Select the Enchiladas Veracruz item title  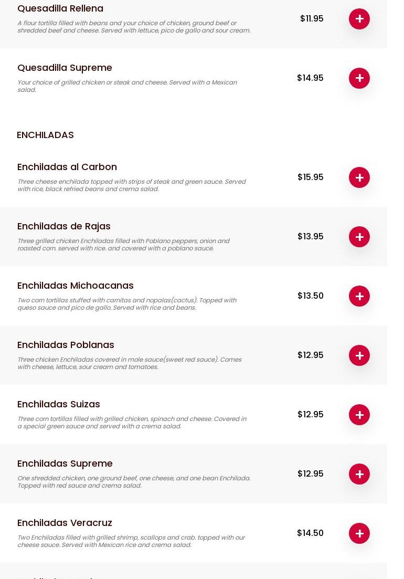(x=65, y=523)
